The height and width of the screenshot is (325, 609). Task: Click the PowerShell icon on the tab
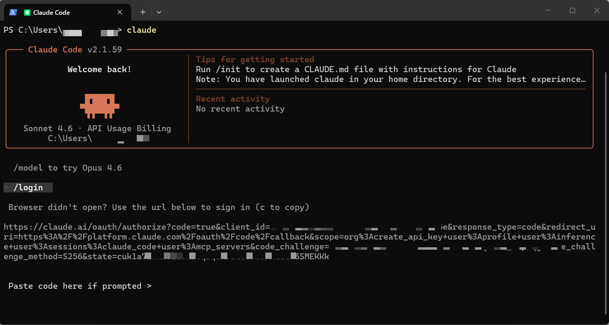13,12
